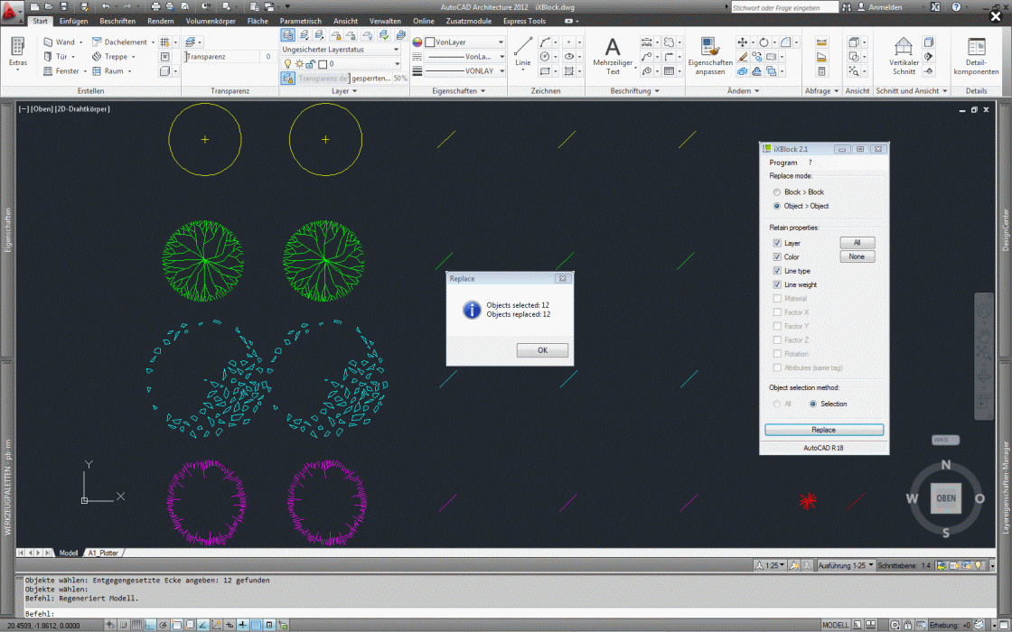Screen dimensions: 1012x632
Task: Expand the Eigenschaften panel title
Action: (x=458, y=91)
